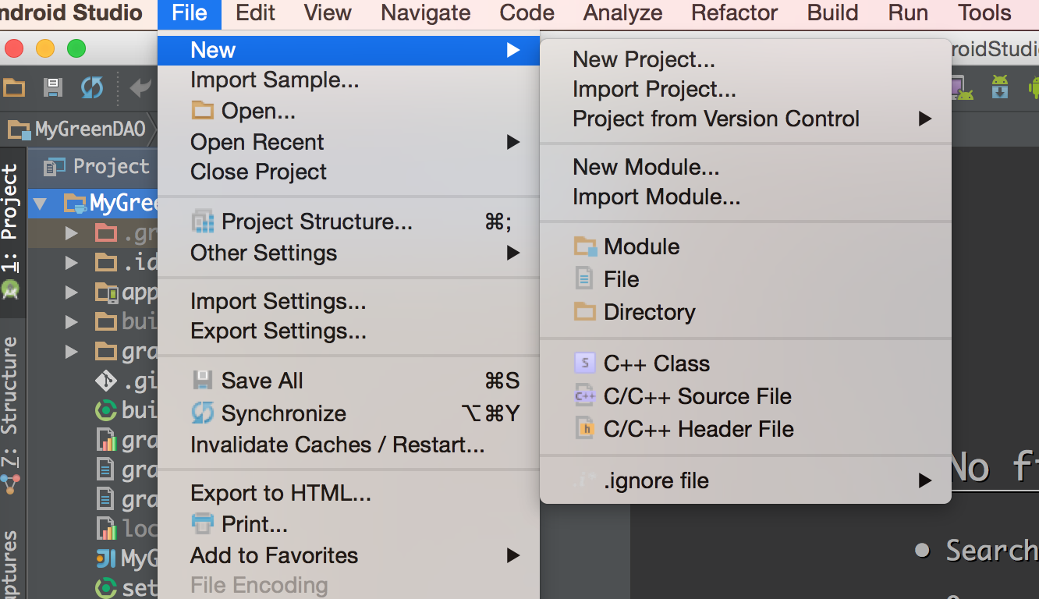Screen dimensions: 1039x599
Task: Click the C++ Class icon
Action: coord(584,363)
